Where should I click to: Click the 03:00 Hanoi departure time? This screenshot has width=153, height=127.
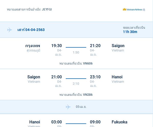[x=57, y=122]
